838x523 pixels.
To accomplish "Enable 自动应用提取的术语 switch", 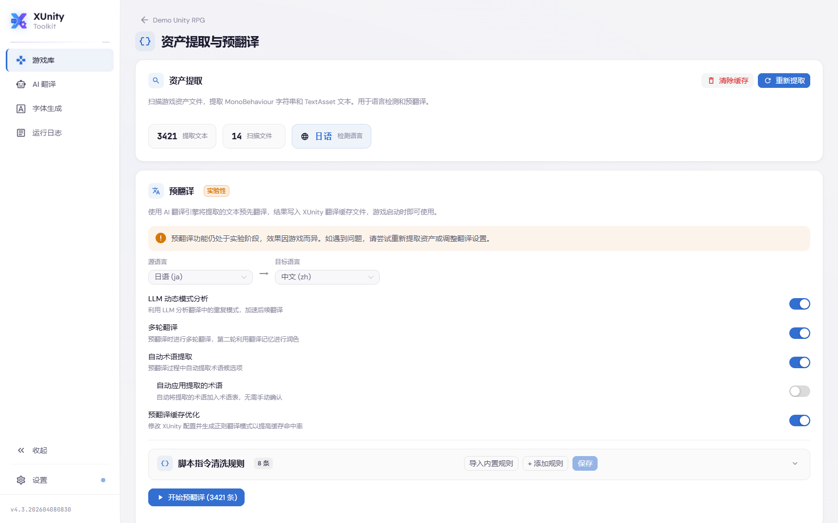I will click(x=800, y=391).
